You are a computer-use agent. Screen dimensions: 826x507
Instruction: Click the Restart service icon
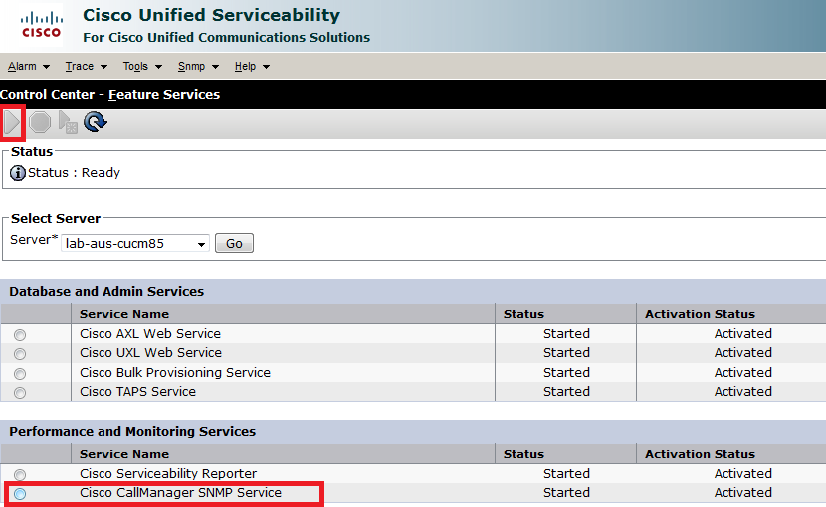coord(68,122)
